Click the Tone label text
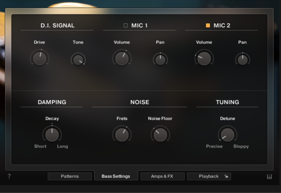 pos(78,42)
